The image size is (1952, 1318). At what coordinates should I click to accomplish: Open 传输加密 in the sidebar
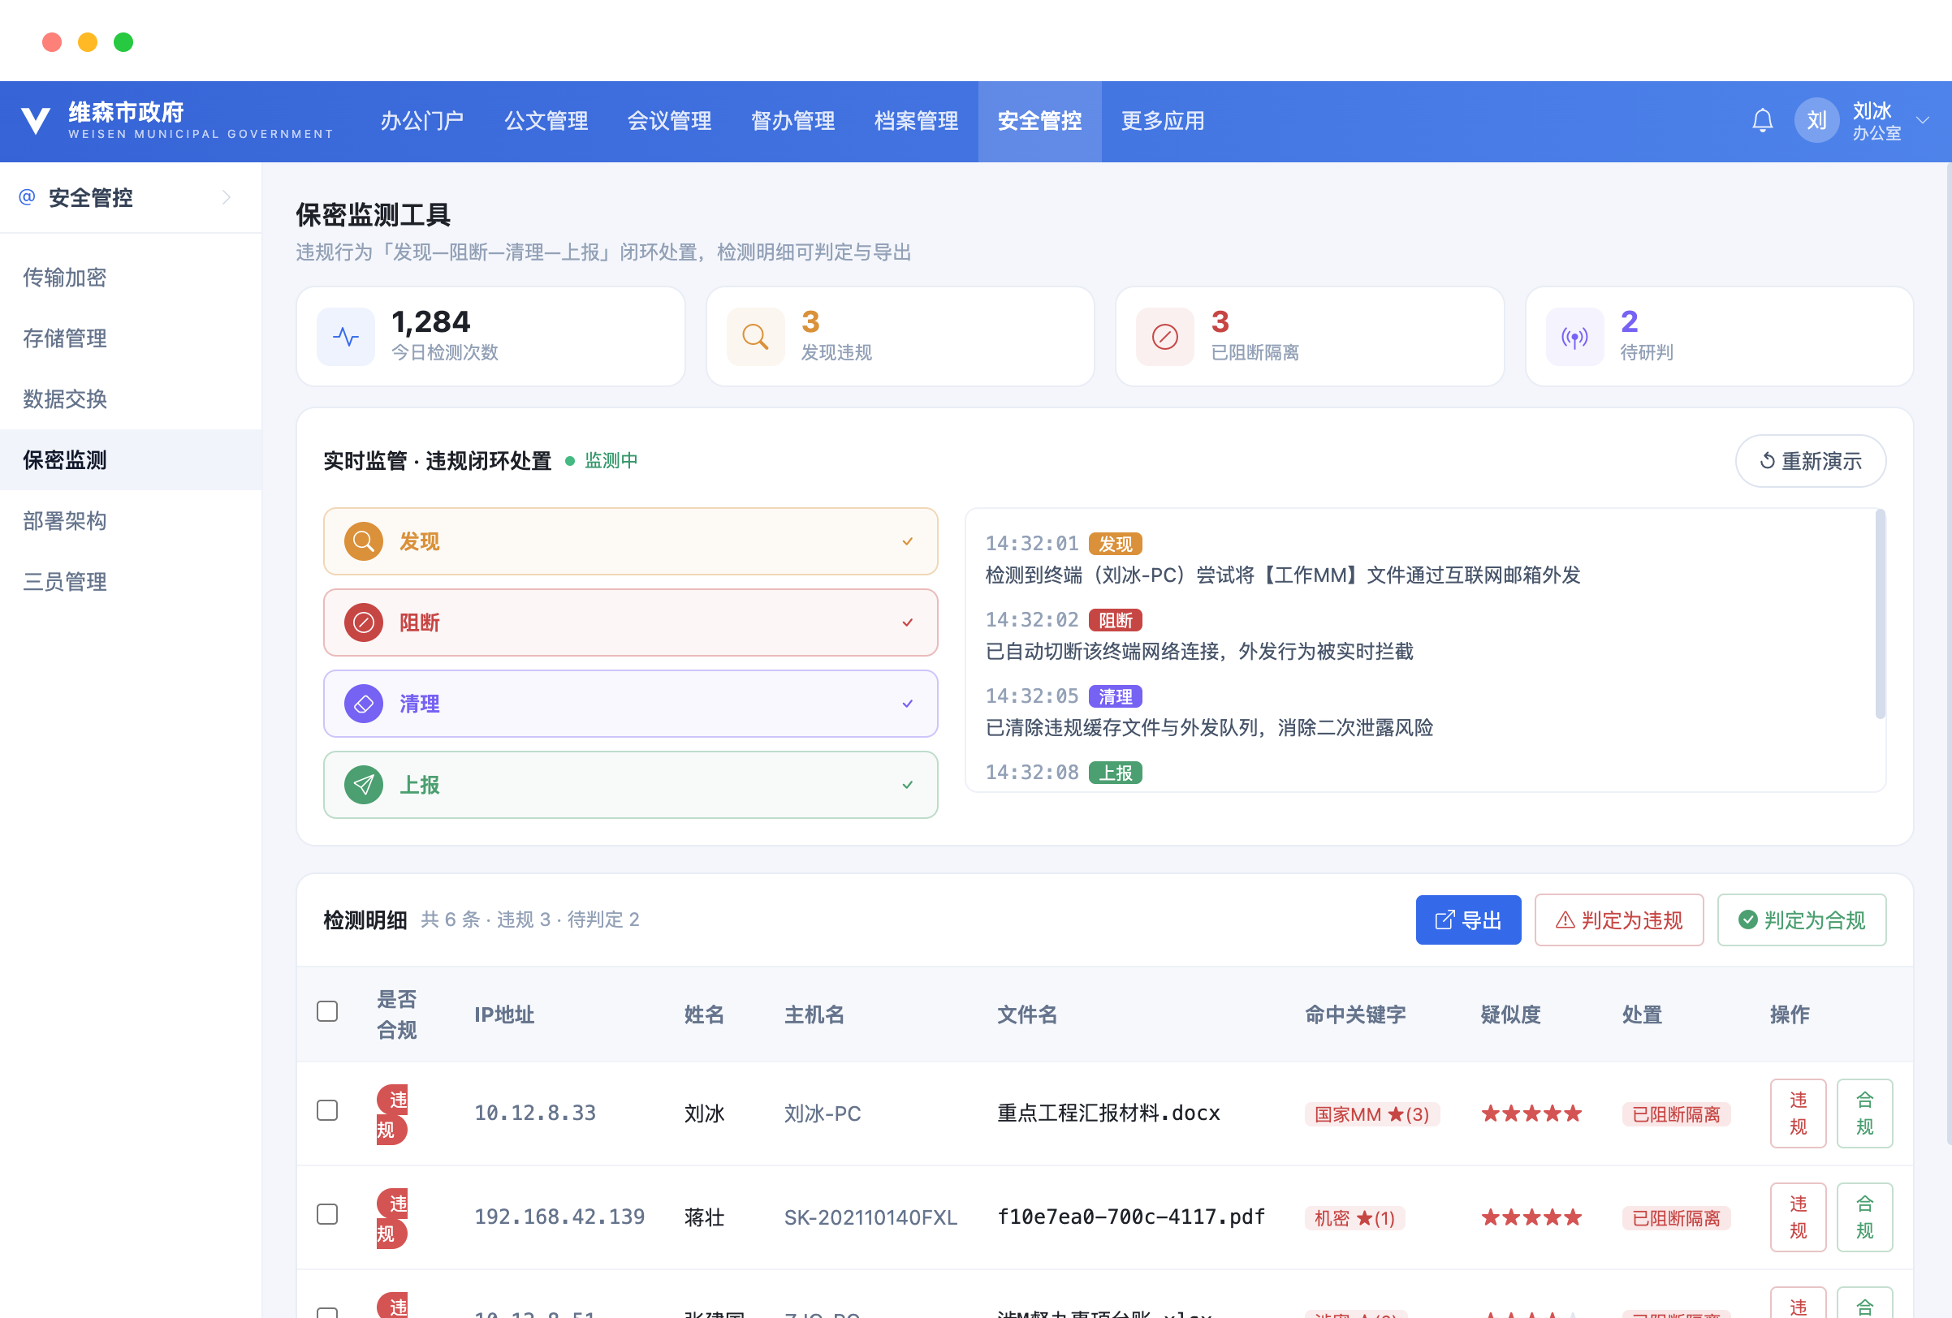pos(130,278)
